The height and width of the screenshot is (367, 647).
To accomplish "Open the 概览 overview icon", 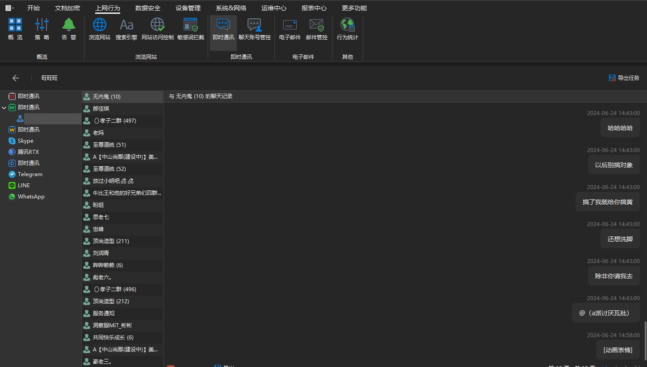I will (x=15, y=29).
